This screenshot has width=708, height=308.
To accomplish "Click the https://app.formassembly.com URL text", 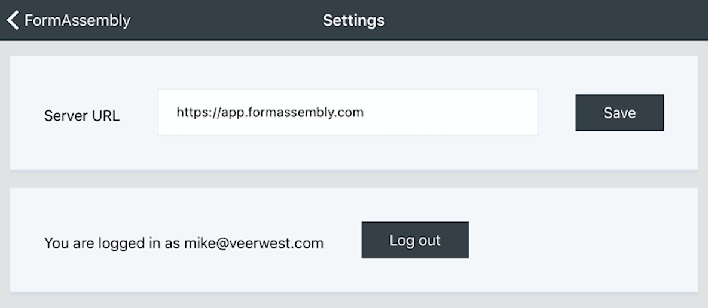I will click(270, 112).
